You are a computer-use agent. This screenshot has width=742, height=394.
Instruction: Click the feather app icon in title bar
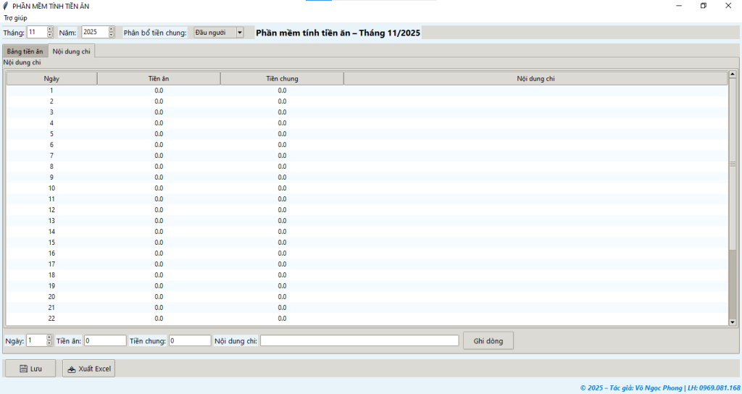6,6
